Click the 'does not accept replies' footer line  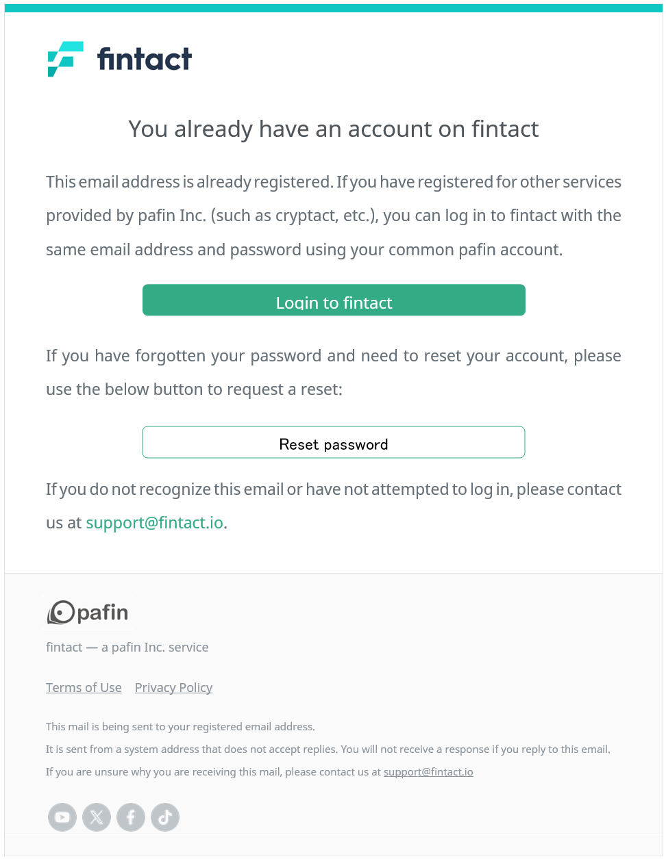[x=328, y=749]
